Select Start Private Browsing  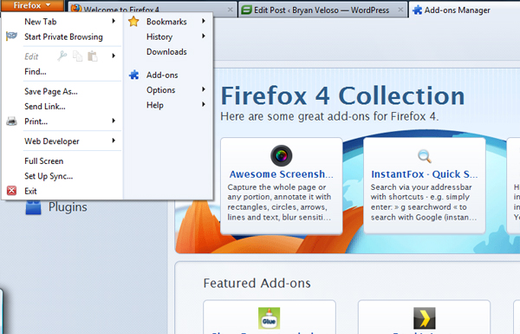tap(63, 36)
